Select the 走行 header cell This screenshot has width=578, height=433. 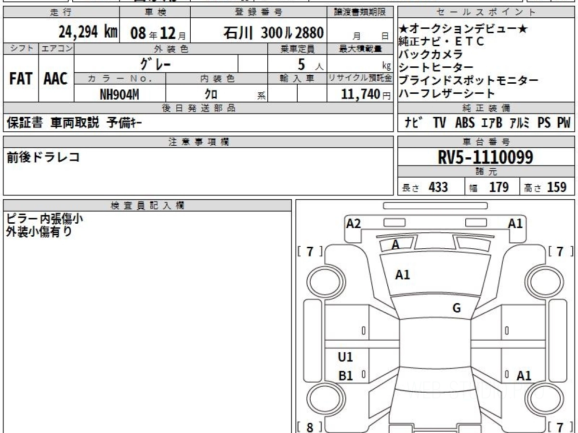(61, 12)
